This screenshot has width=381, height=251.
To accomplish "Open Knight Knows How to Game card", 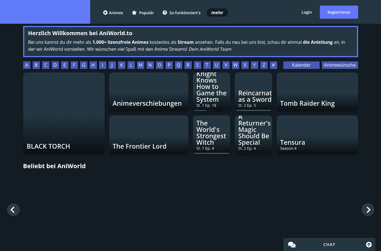I will click(x=212, y=91).
